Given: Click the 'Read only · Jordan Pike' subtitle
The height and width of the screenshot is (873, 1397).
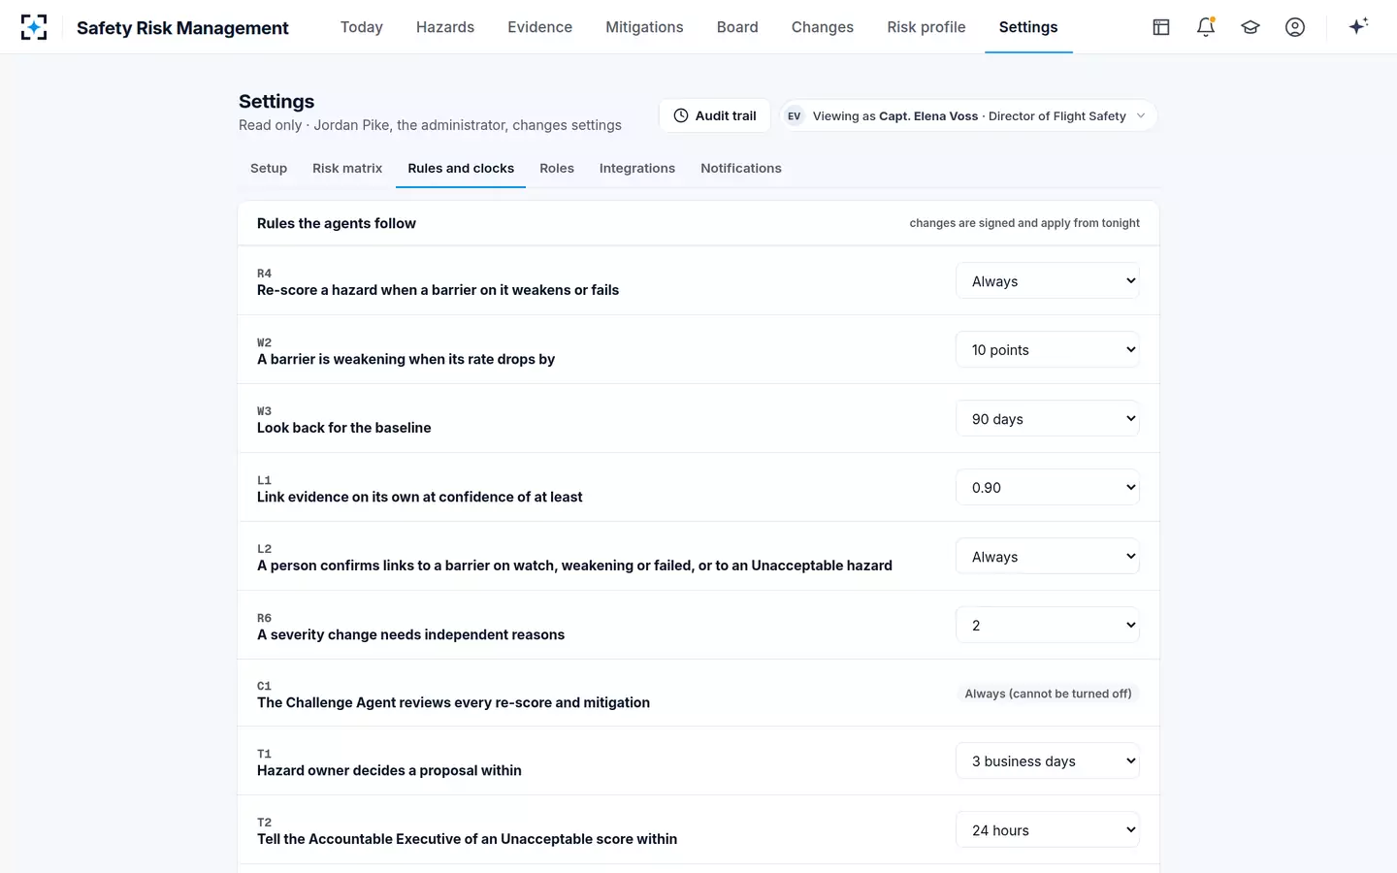Looking at the screenshot, I should click(x=430, y=125).
